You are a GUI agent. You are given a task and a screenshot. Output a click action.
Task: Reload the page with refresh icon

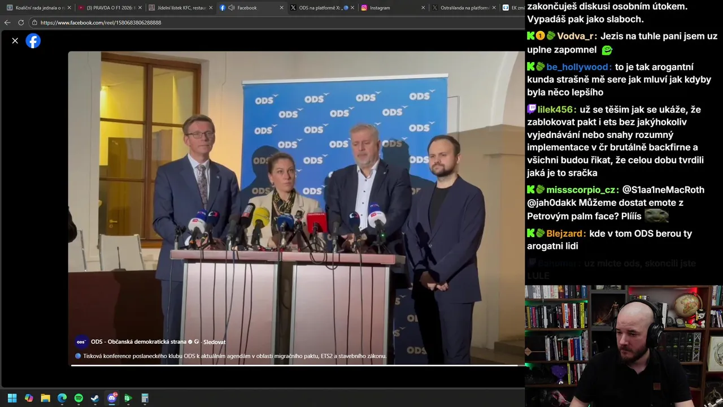click(21, 23)
